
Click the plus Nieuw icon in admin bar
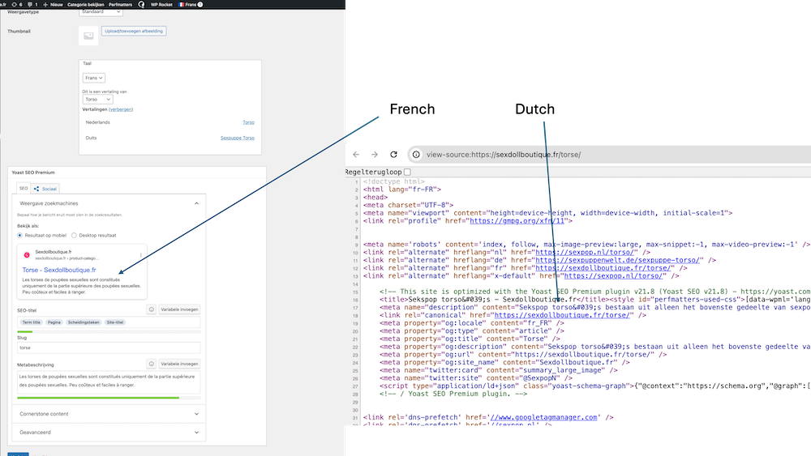[x=45, y=5]
